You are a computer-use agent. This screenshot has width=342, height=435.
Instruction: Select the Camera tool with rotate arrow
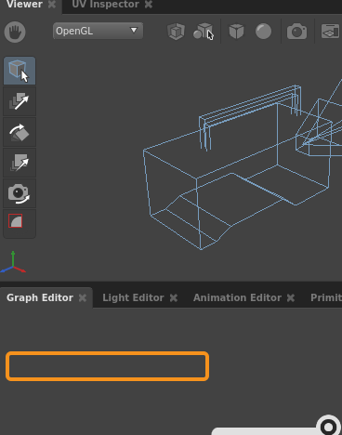(20, 193)
